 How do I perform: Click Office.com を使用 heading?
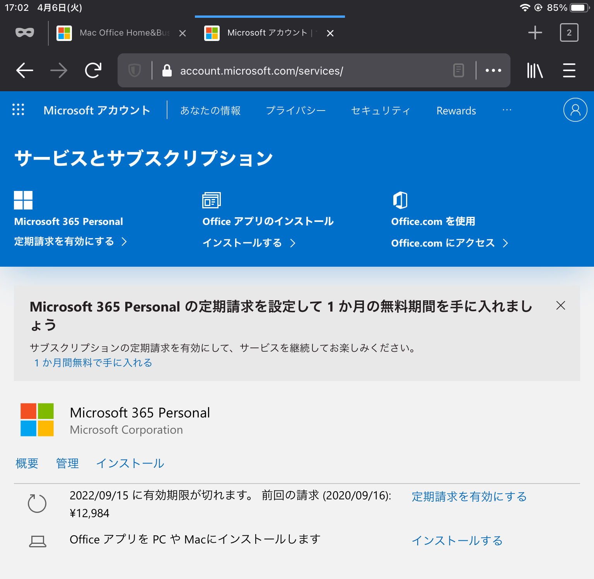[x=433, y=221]
